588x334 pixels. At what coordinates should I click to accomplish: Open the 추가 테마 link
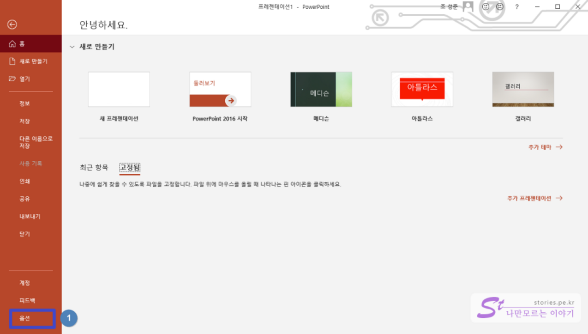pos(545,147)
